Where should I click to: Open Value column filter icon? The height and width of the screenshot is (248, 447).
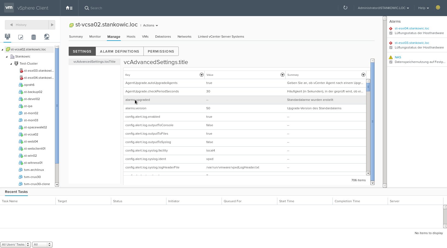pos(283,75)
